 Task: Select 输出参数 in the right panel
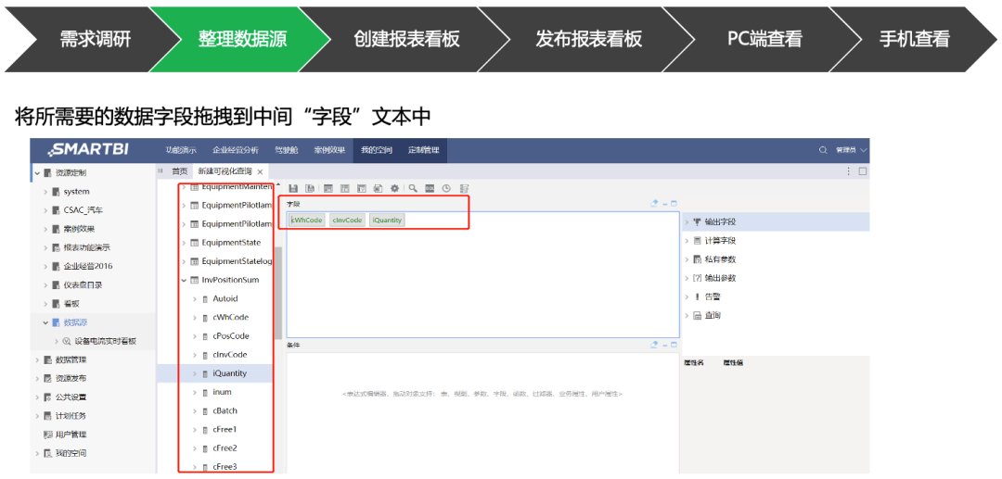tap(720, 278)
